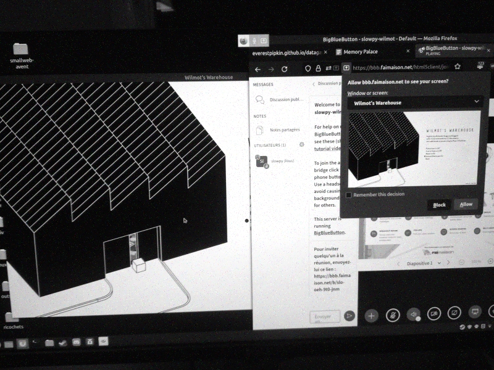Open the Window or screen dropdown

coord(415,102)
